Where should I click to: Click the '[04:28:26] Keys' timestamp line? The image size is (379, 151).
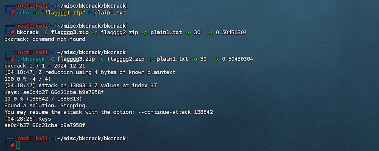coord(28,119)
